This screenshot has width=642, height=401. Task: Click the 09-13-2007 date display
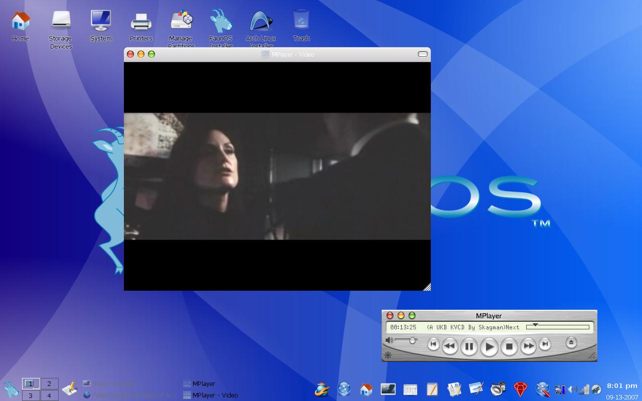[622, 397]
